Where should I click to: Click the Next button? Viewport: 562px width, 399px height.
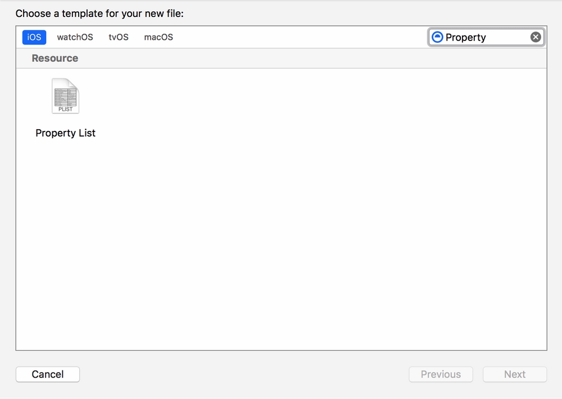pos(515,374)
